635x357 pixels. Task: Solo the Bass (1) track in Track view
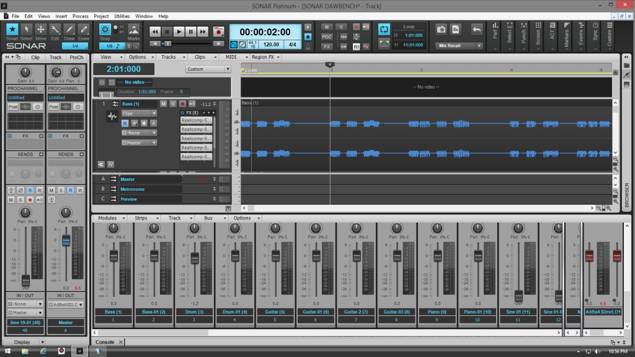tap(173, 104)
